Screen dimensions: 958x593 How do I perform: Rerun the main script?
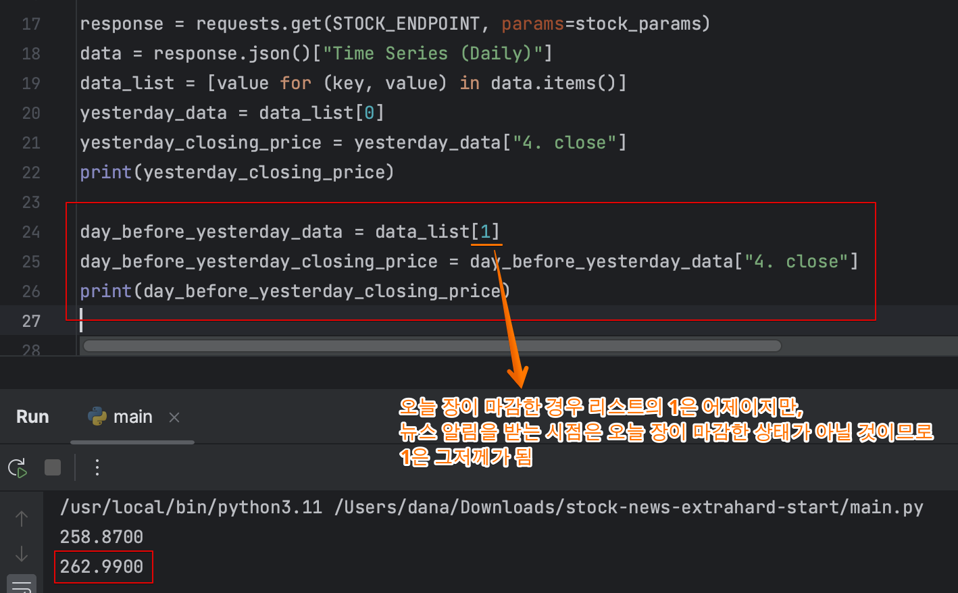(18, 467)
